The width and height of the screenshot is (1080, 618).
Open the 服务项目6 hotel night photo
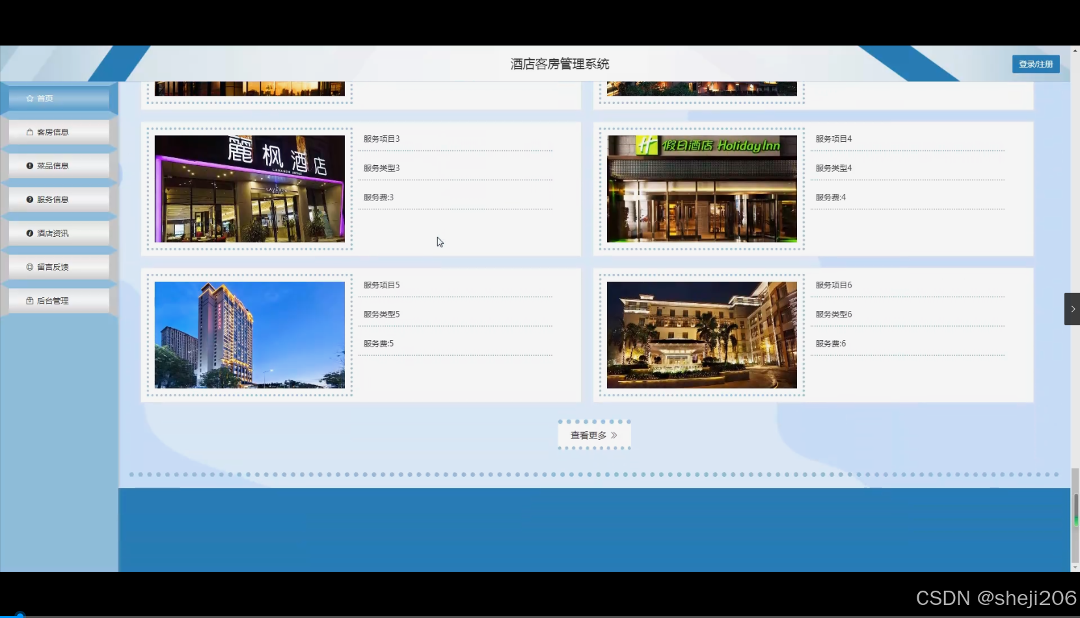pyautogui.click(x=702, y=335)
